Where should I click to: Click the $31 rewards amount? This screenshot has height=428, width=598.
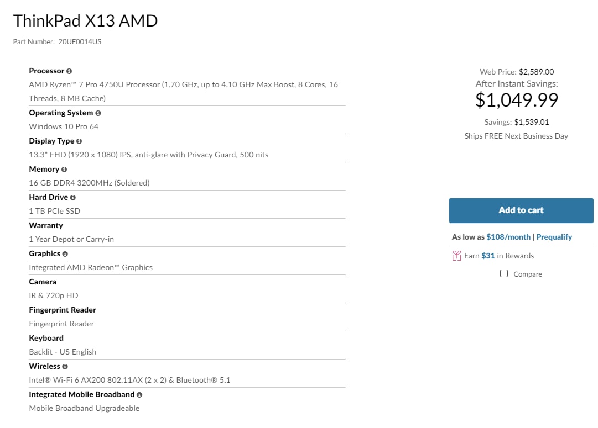[x=488, y=256]
